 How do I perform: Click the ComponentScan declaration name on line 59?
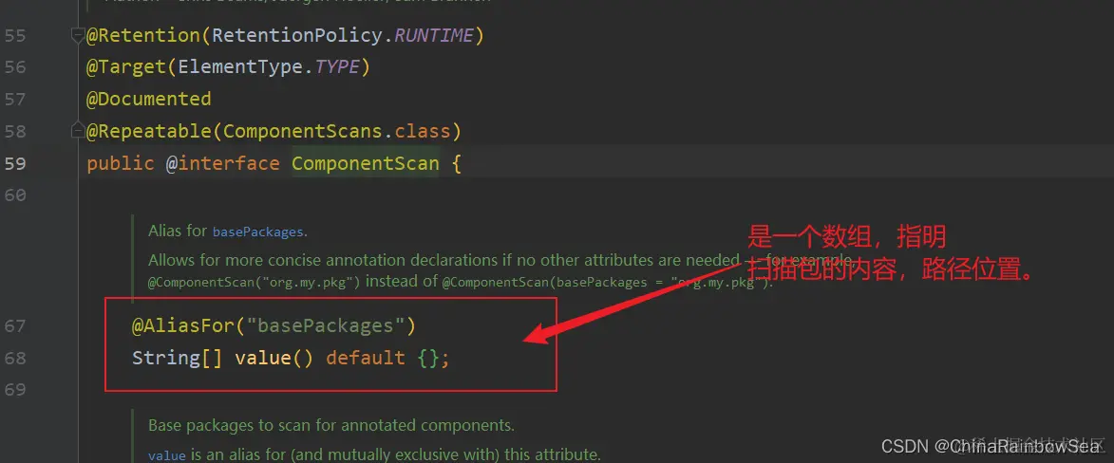point(366,163)
